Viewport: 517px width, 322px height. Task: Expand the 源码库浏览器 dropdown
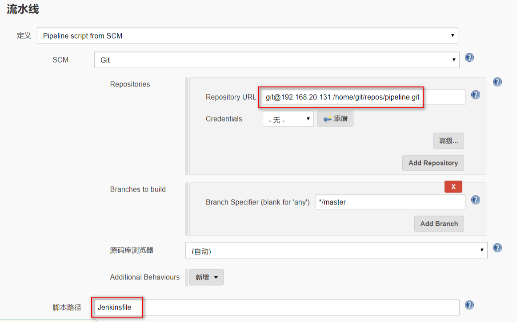click(x=336, y=251)
